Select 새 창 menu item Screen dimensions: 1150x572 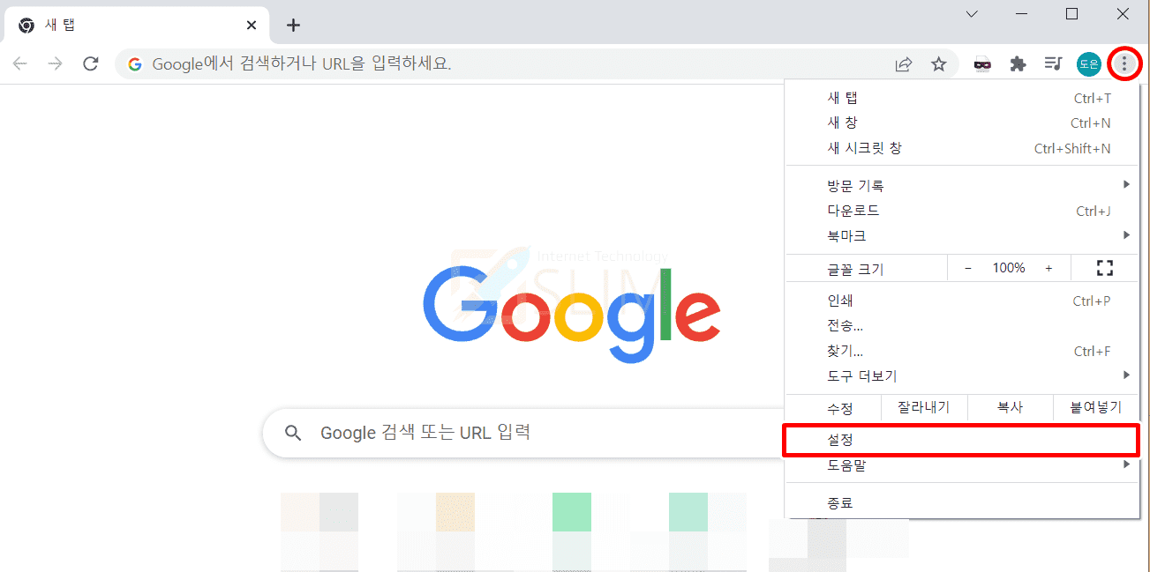(962, 123)
